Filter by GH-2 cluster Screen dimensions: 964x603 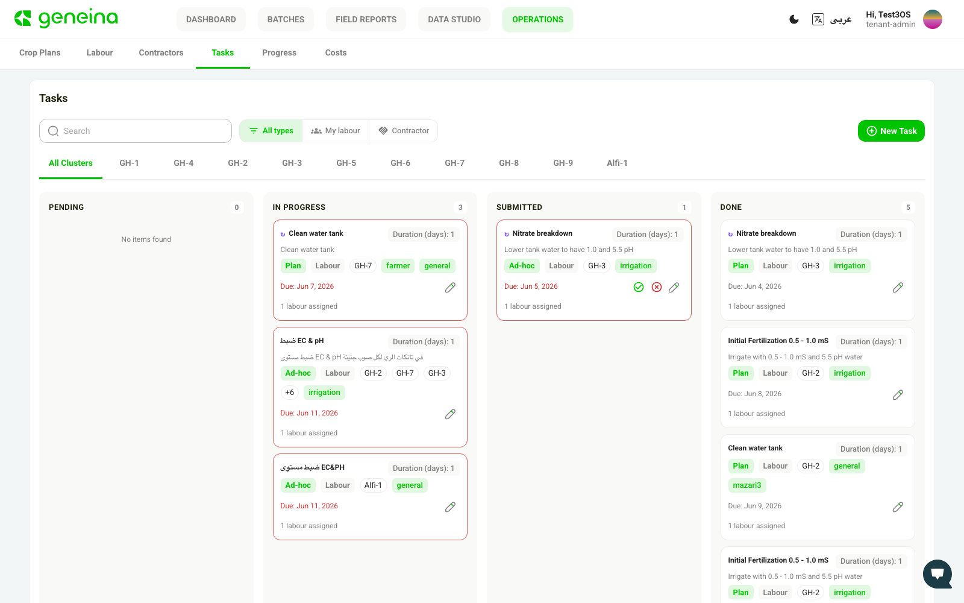tap(237, 163)
